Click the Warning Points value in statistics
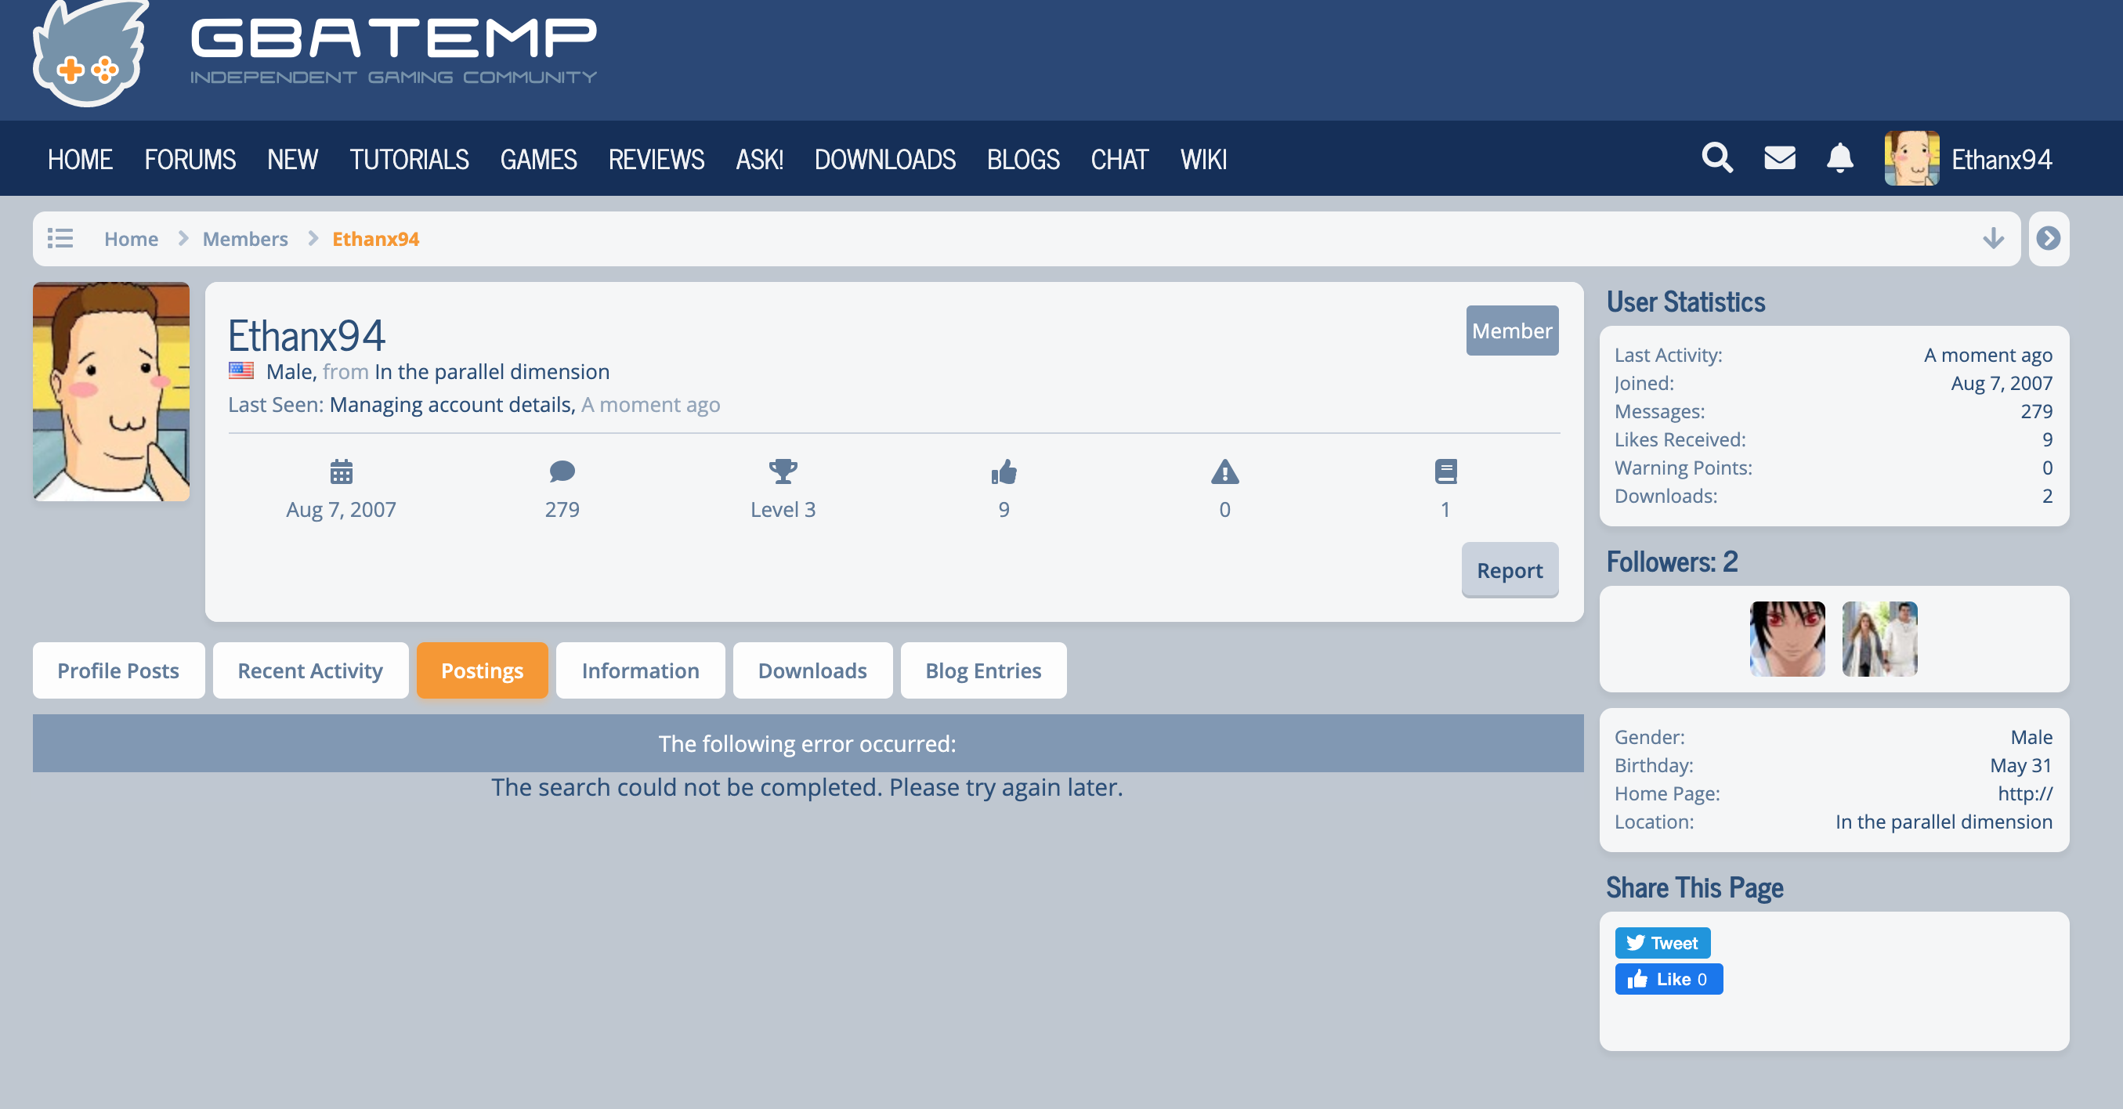The height and width of the screenshot is (1109, 2123). click(x=2047, y=467)
